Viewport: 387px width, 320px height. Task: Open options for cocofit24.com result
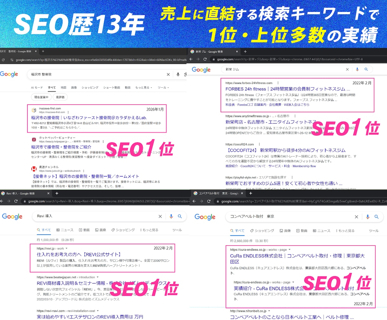[259, 144]
